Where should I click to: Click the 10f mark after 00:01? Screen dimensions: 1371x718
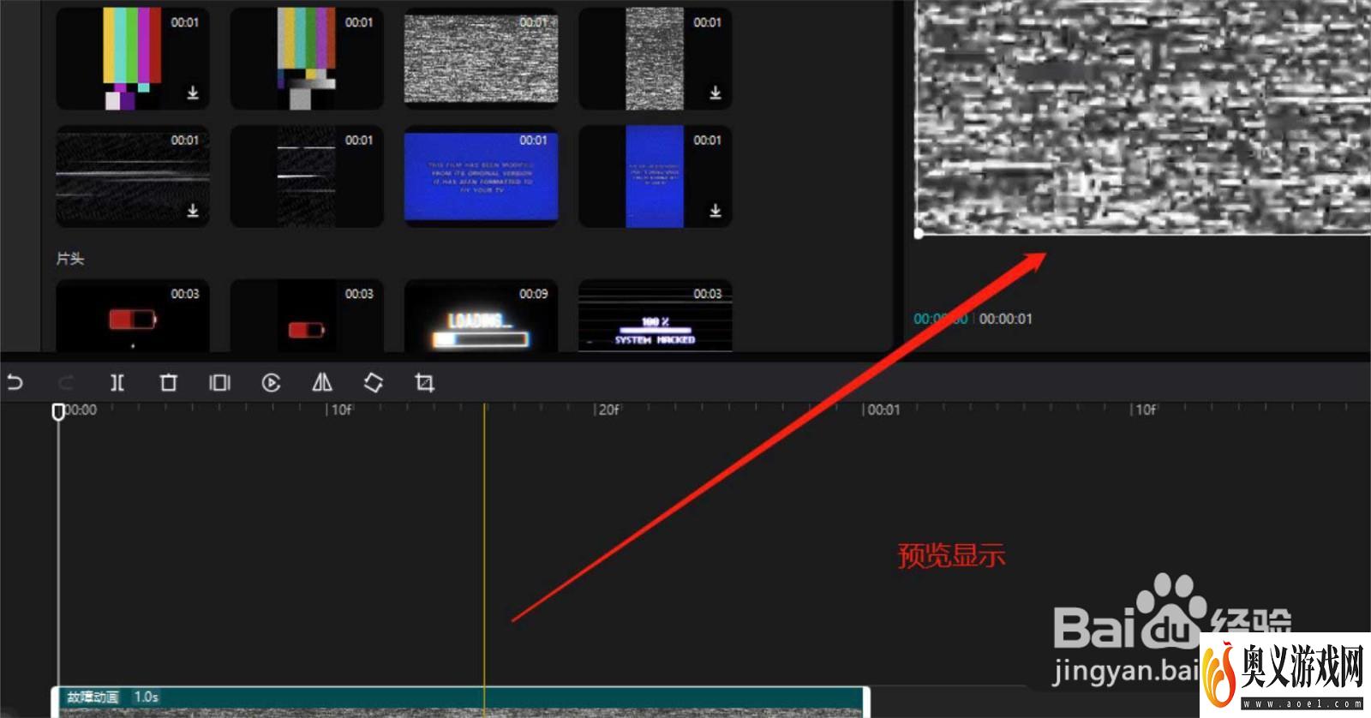pos(1146,410)
